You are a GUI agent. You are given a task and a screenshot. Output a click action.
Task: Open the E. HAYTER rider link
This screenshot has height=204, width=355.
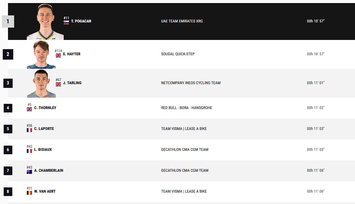click(72, 54)
